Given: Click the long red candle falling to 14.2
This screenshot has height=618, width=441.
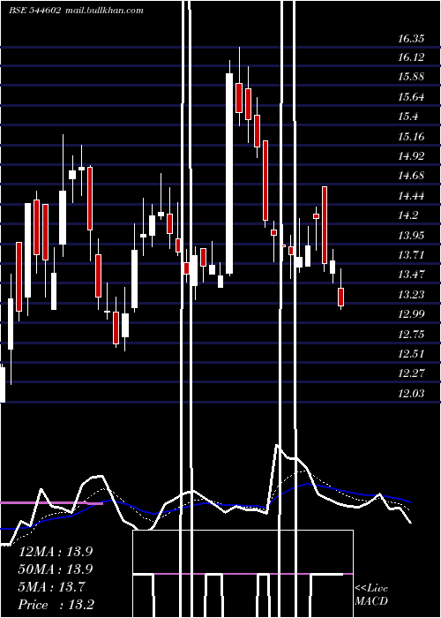Looking at the screenshot, I should point(265,180).
